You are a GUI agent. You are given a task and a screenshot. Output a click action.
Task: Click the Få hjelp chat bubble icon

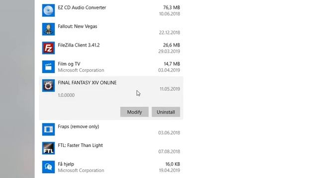pyautogui.click(x=48, y=167)
